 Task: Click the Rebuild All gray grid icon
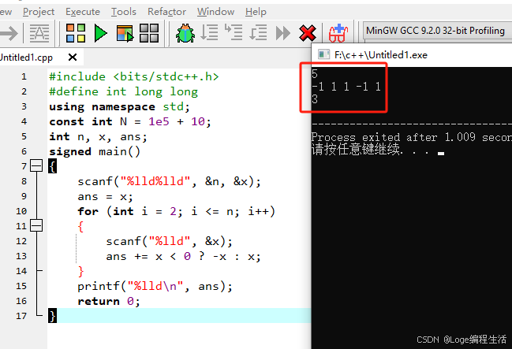(x=149, y=33)
